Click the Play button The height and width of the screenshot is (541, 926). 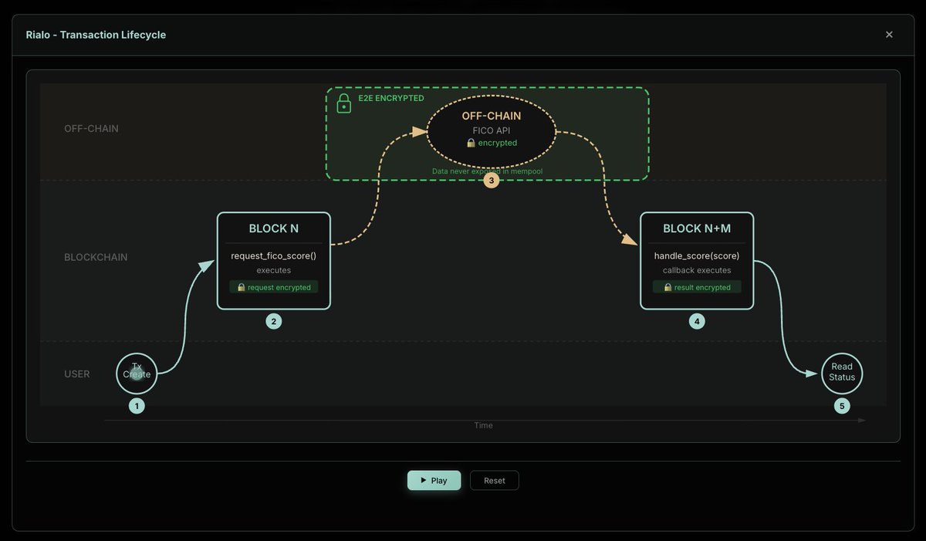tap(434, 480)
